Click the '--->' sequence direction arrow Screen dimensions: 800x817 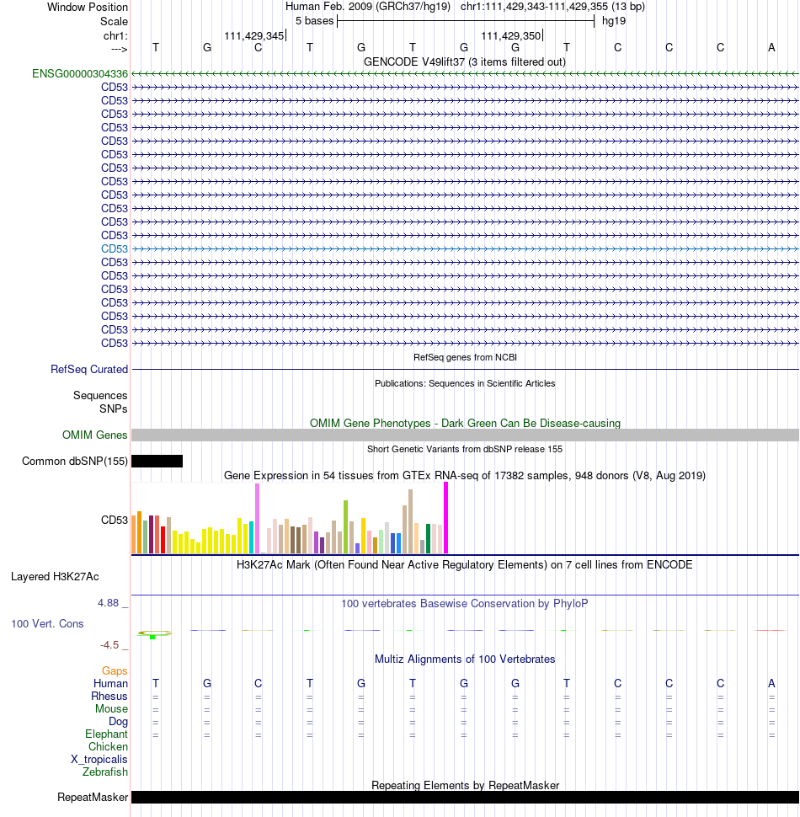click(120, 49)
